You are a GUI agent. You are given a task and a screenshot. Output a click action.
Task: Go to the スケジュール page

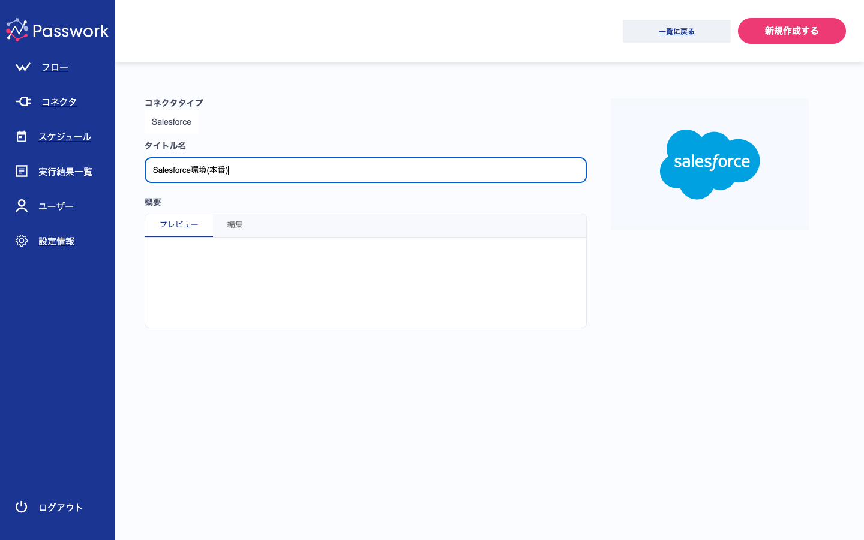[65, 137]
